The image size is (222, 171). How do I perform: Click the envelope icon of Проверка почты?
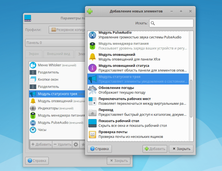(92, 134)
